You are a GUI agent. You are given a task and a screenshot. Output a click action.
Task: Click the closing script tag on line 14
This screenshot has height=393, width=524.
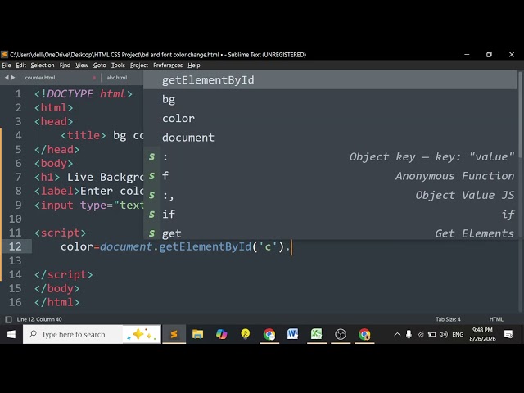(64, 275)
